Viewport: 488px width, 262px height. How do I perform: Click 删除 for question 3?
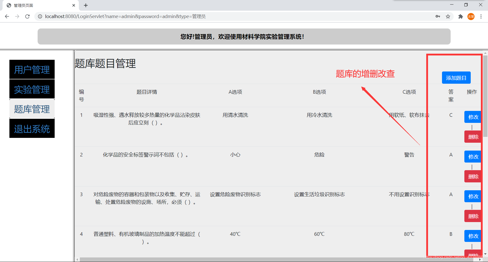coord(473,216)
